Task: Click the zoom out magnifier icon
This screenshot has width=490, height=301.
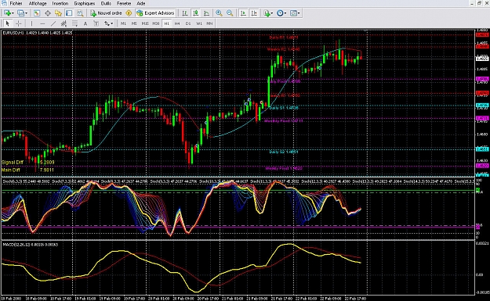Action: click(230, 13)
